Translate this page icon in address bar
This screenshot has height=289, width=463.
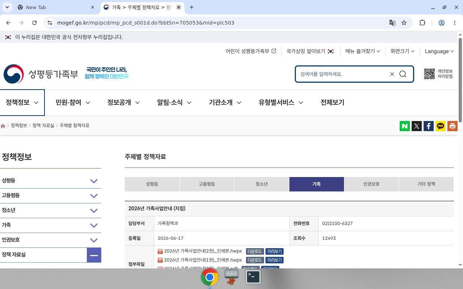[392, 23]
